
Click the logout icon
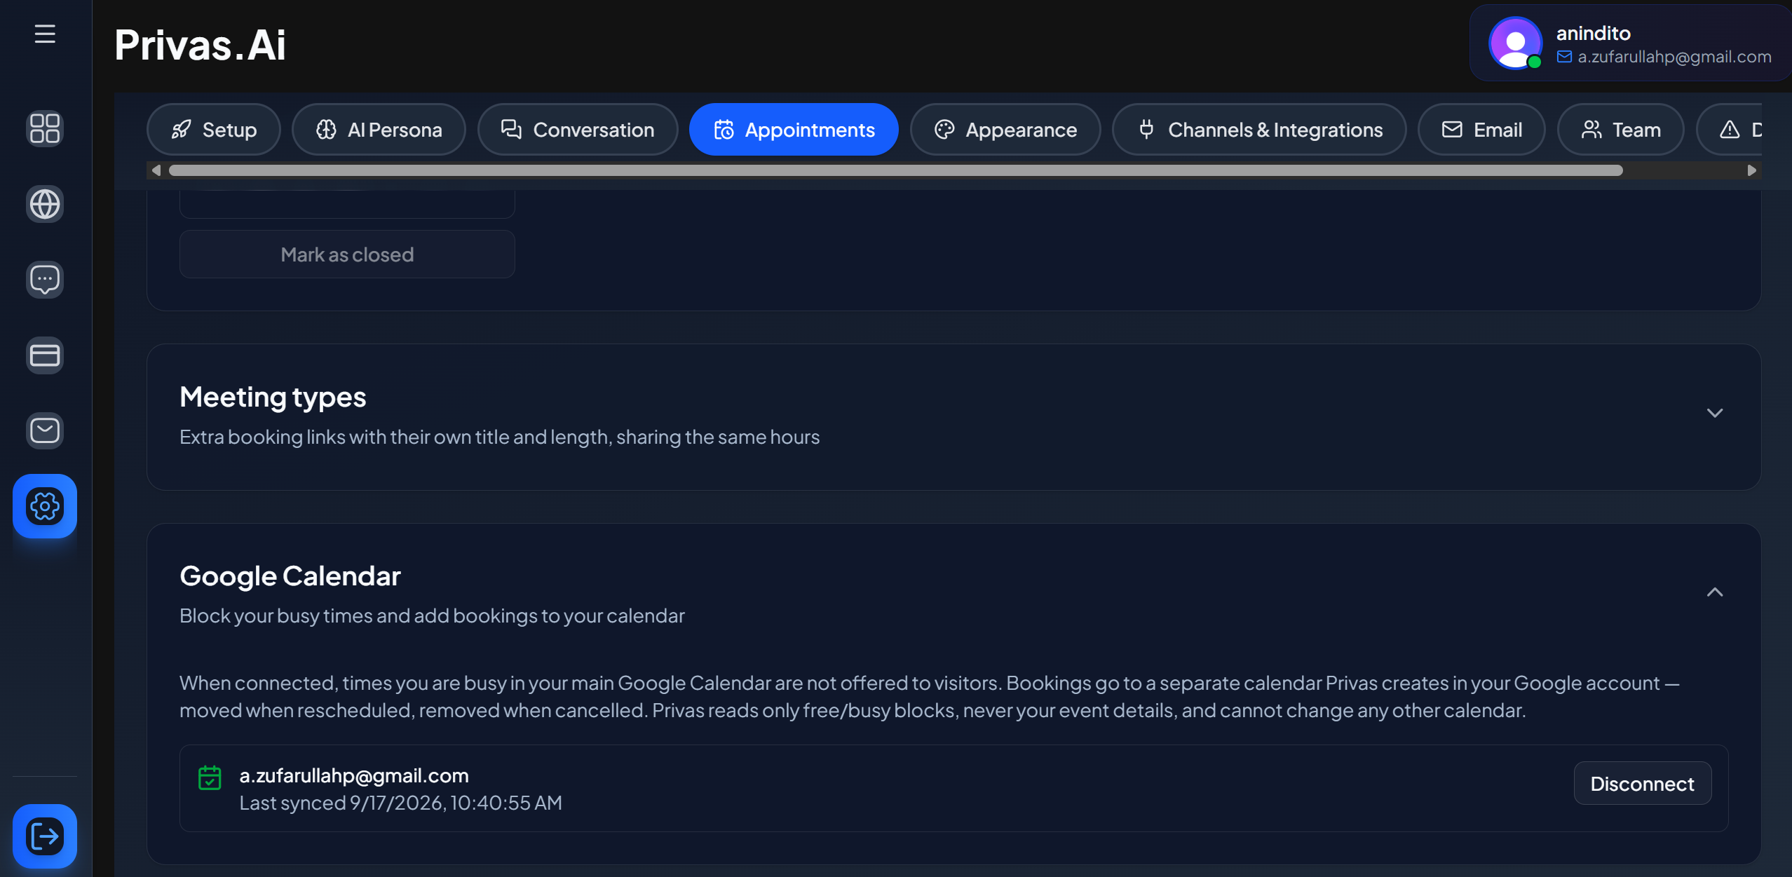pyautogui.click(x=45, y=836)
